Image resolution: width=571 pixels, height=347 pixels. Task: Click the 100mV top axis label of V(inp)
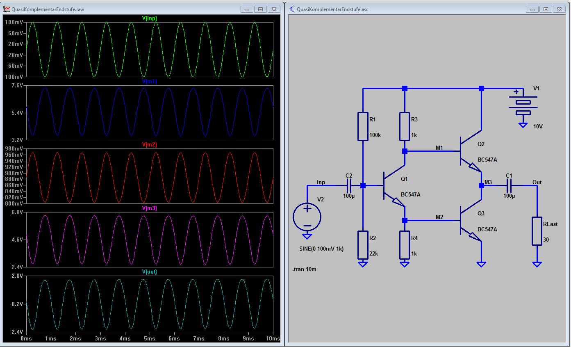point(14,23)
